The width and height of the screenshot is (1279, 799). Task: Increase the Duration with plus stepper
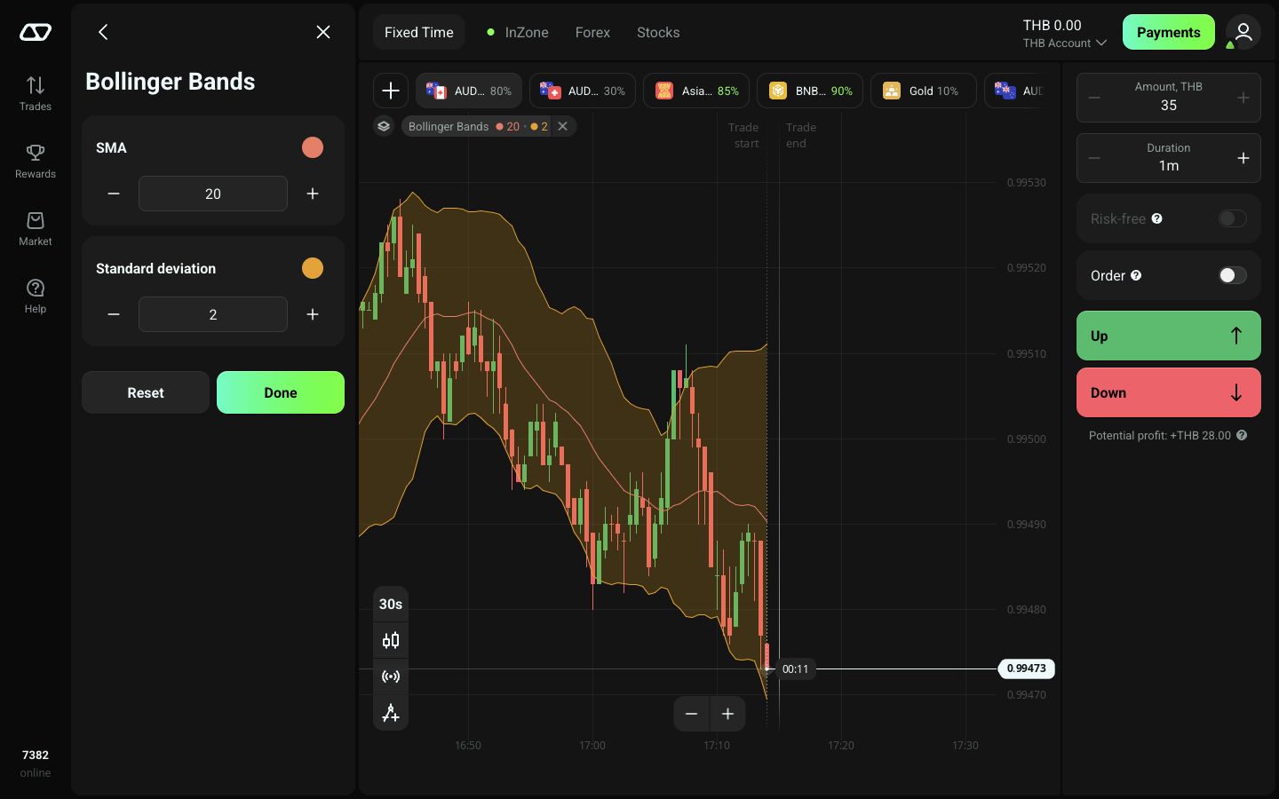point(1243,158)
